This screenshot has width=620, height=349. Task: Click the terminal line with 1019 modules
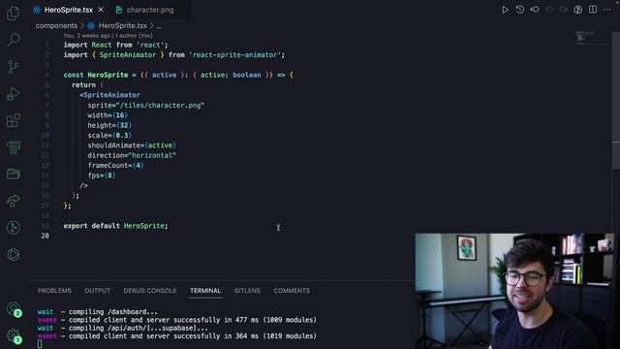pyautogui.click(x=176, y=336)
